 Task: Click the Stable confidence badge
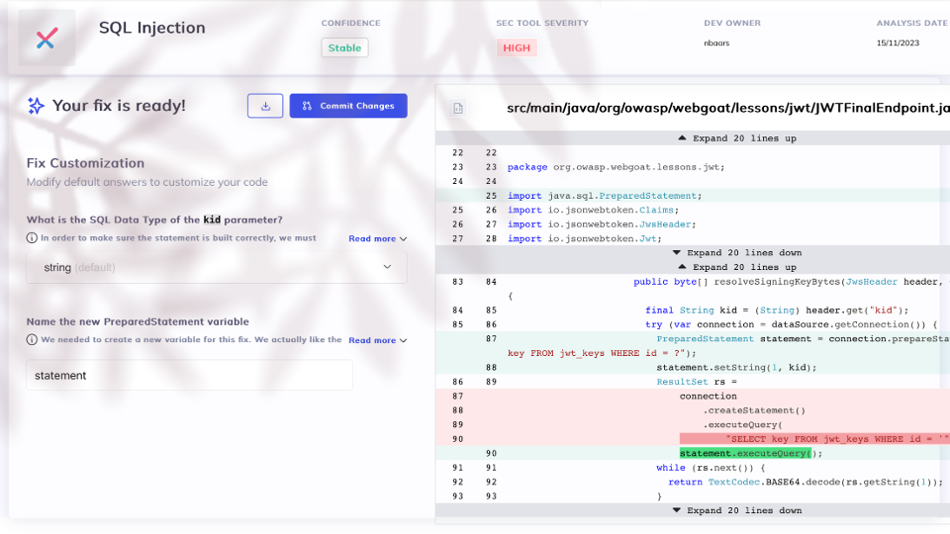pyautogui.click(x=344, y=47)
